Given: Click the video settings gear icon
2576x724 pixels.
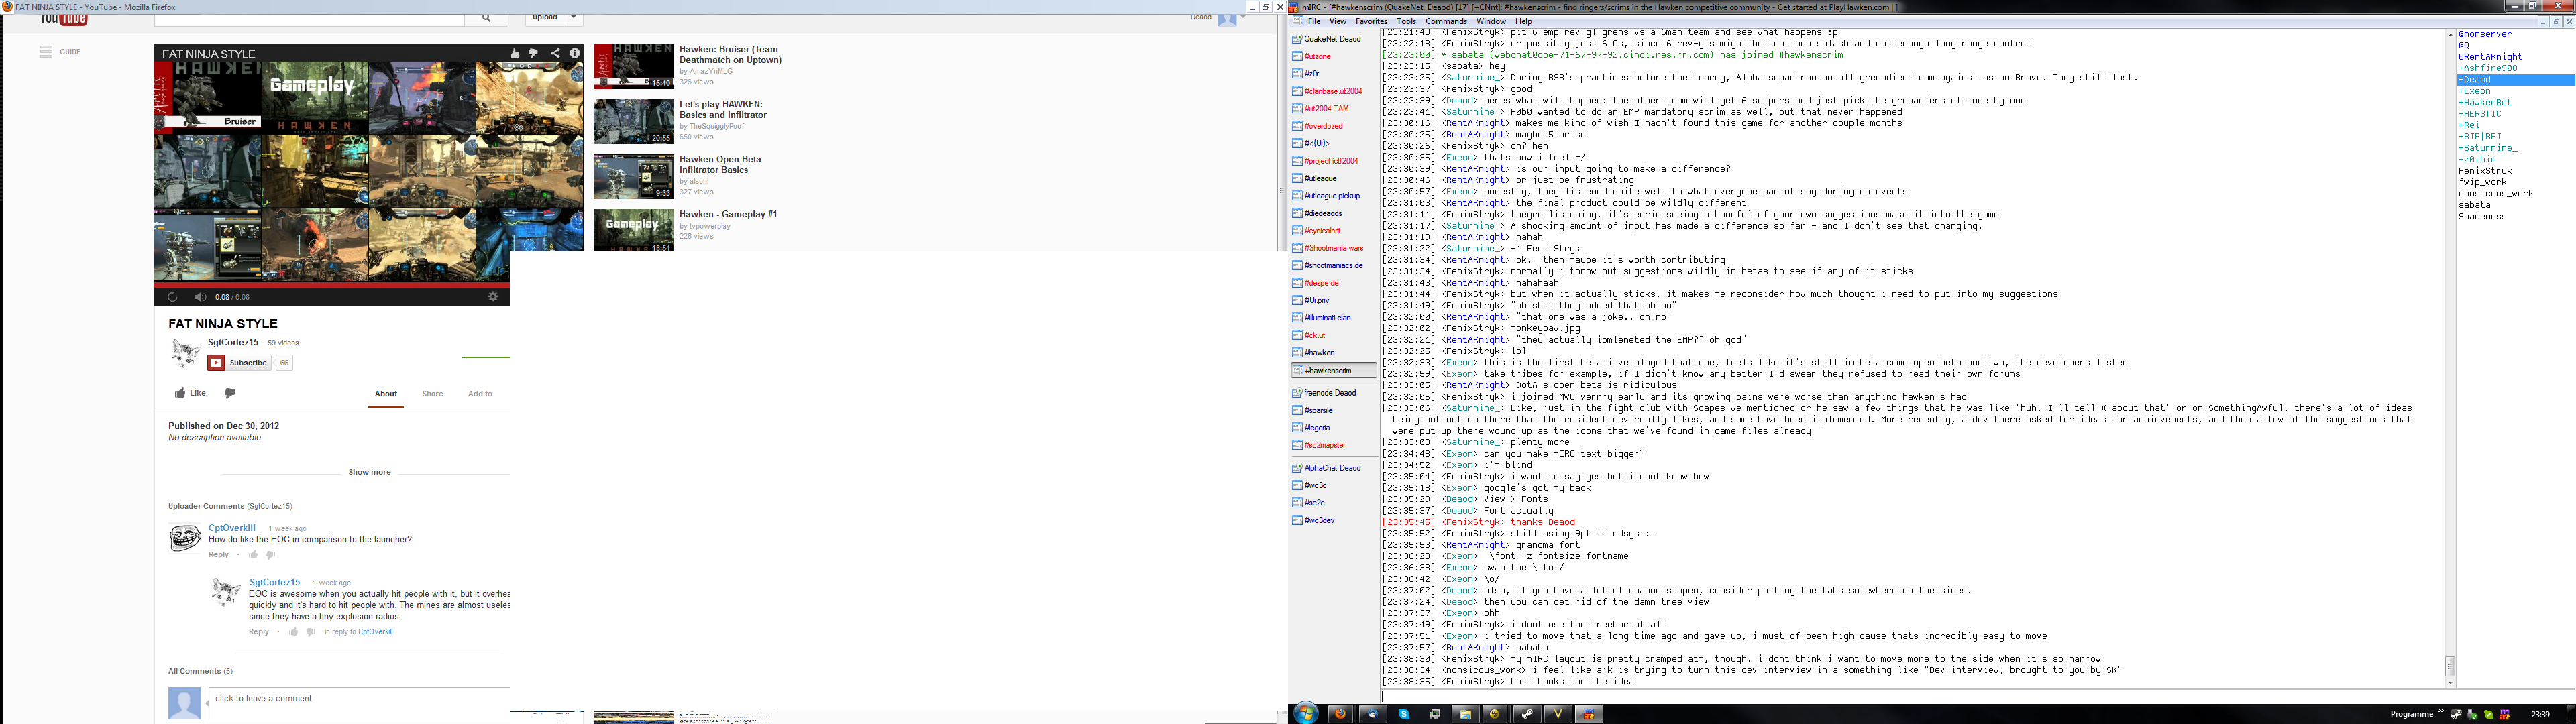Looking at the screenshot, I should 492,297.
